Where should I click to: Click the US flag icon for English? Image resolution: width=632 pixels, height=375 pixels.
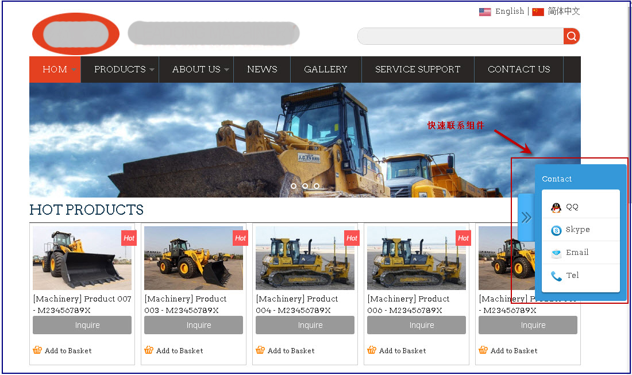pyautogui.click(x=485, y=11)
